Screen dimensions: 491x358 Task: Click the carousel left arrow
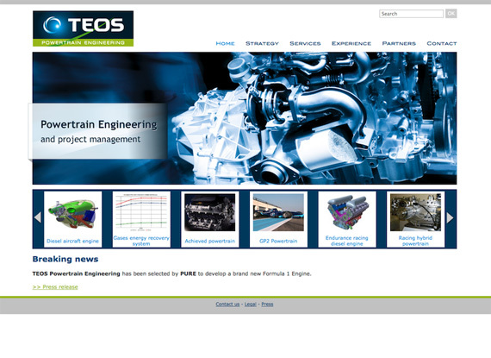38,217
